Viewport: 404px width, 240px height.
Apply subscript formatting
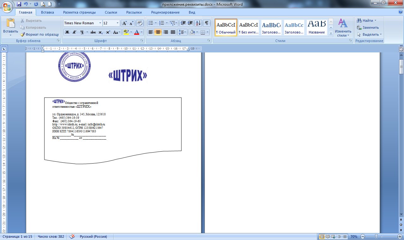[x=101, y=32]
